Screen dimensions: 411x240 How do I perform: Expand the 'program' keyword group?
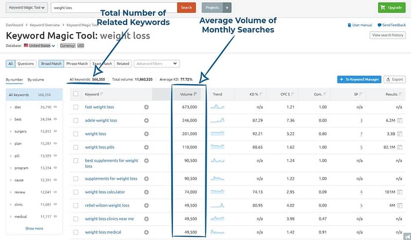click(11, 168)
